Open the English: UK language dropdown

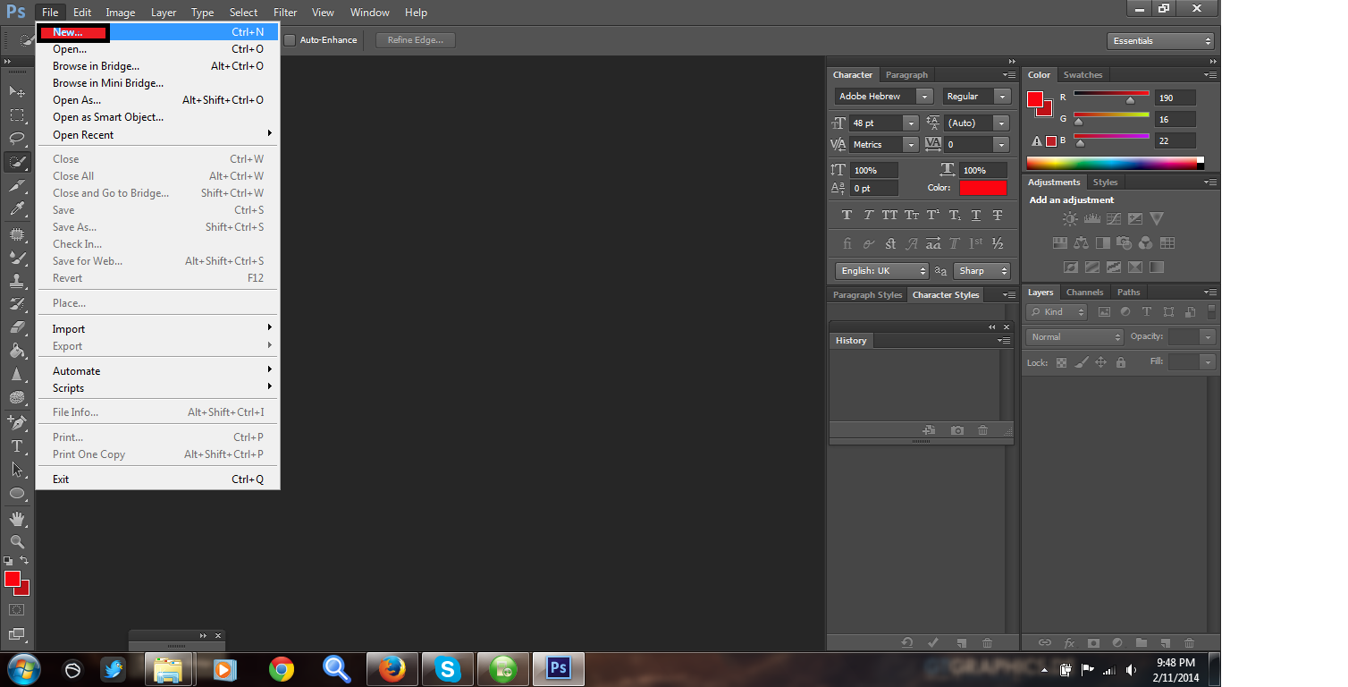point(882,270)
